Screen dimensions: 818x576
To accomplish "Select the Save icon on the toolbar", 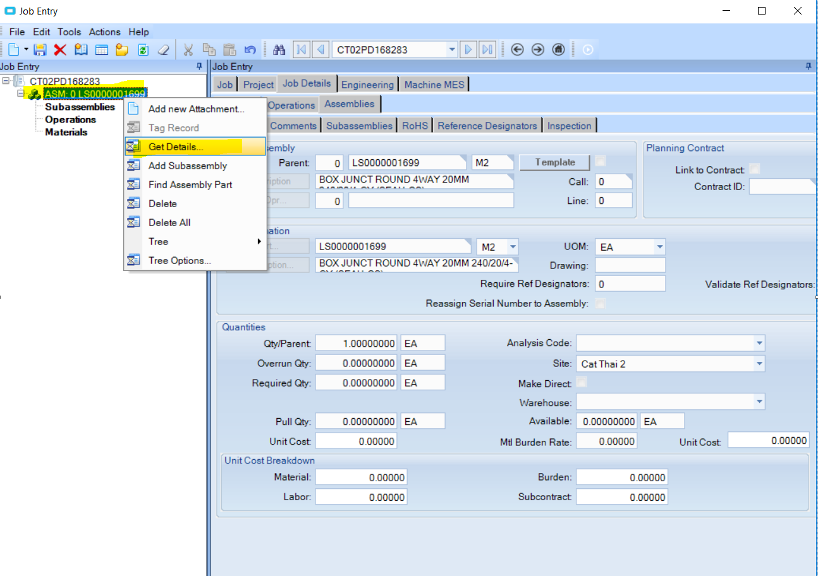I will click(39, 49).
